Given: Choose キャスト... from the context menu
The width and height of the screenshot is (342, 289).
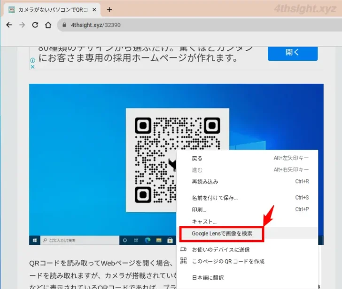Looking at the screenshot, I should pyautogui.click(x=247, y=221).
